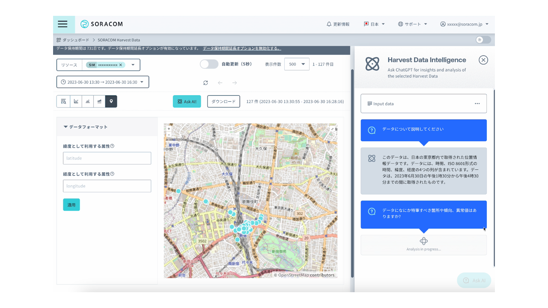Screen dimensions: 548x308
Task: Open the 更新情報 notifications
Action: 338,24
